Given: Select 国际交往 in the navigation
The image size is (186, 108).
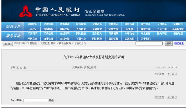Looking at the screenshot, I should [65, 29].
